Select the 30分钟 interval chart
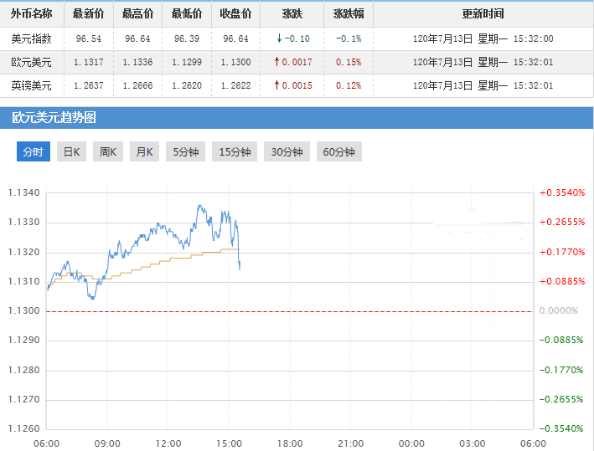 point(287,151)
